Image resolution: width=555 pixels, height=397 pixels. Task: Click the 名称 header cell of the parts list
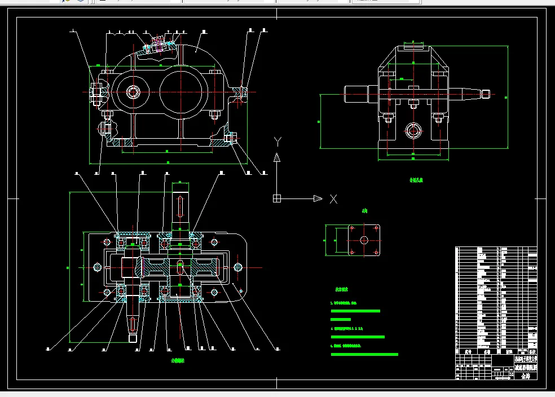(x=487, y=352)
